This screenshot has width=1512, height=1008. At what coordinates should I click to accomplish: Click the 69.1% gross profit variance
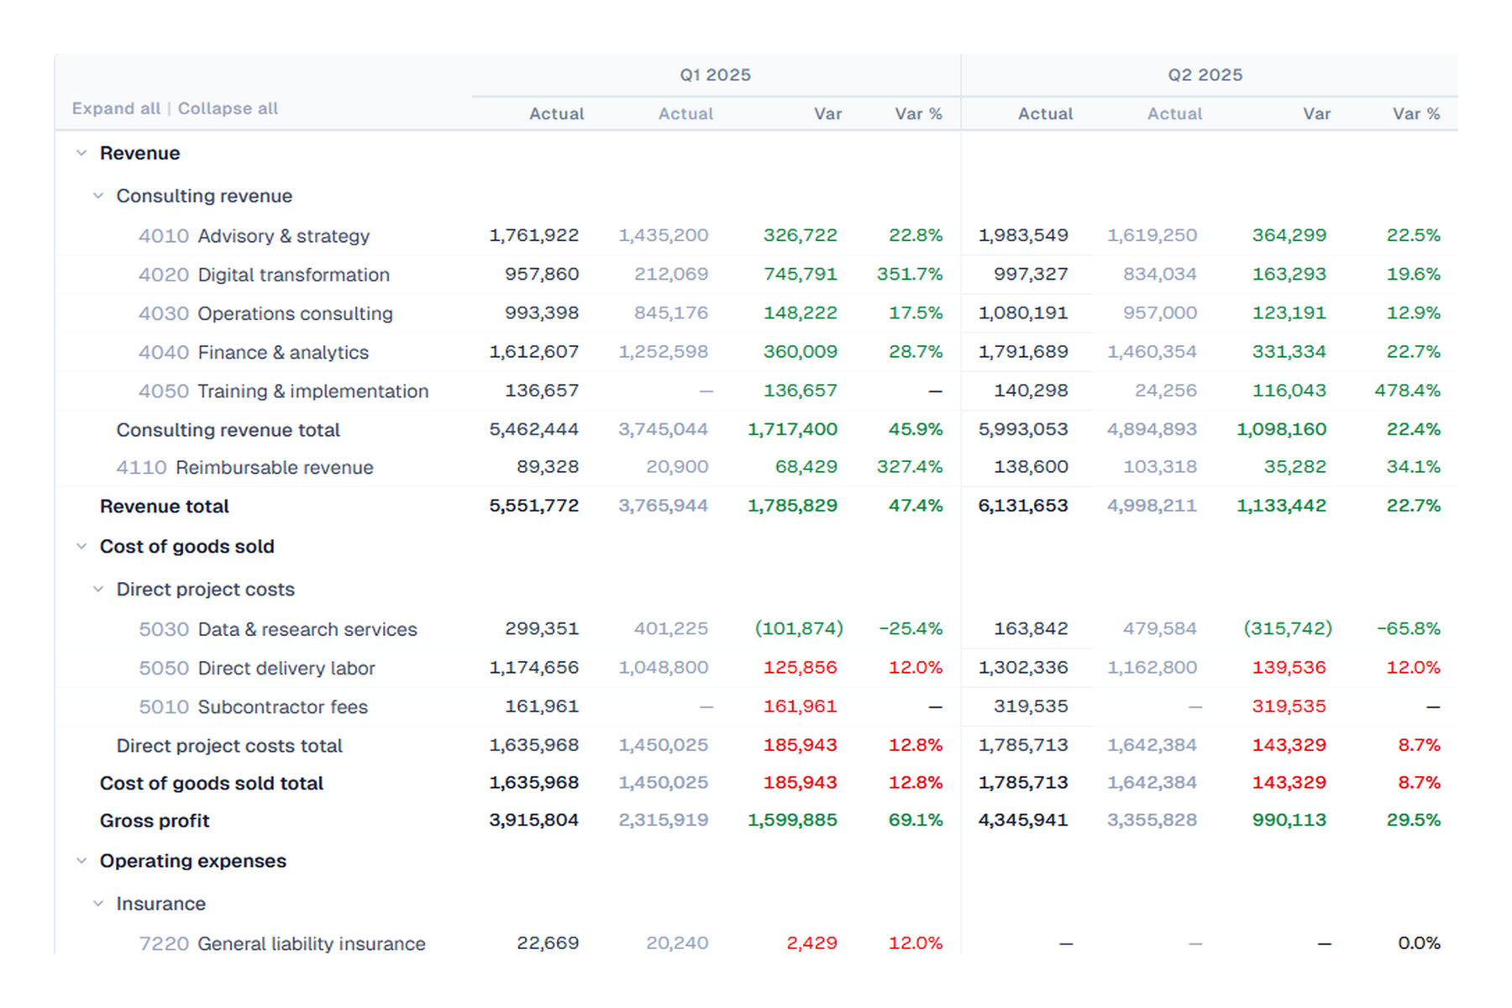(916, 820)
